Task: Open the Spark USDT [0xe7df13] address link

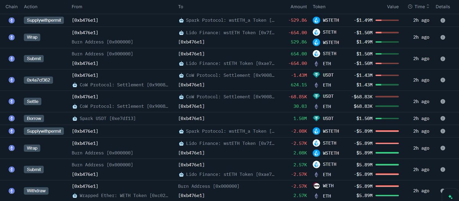Action: coord(107,118)
